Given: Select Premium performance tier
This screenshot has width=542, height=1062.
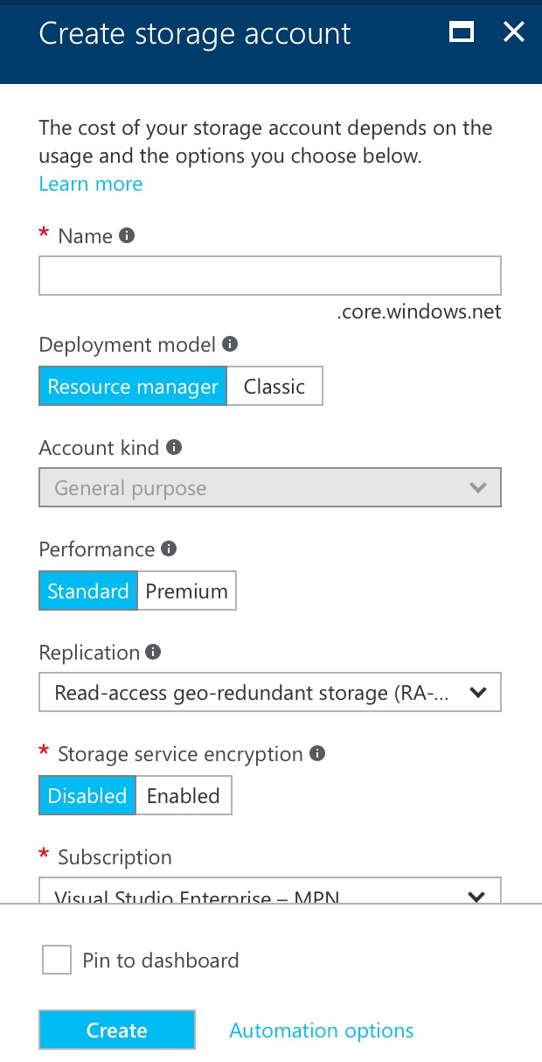Looking at the screenshot, I should (186, 590).
